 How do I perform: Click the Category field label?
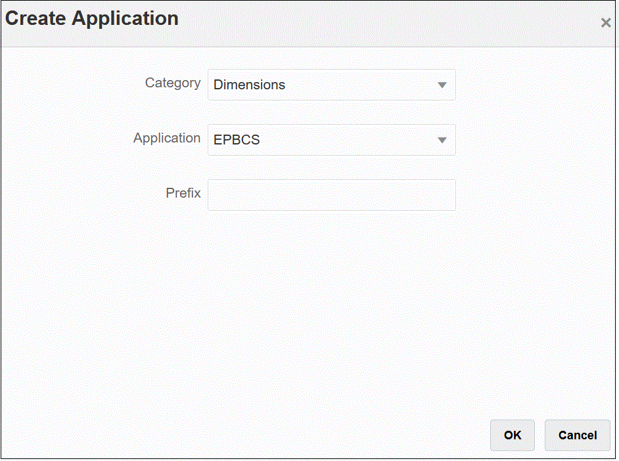(173, 83)
